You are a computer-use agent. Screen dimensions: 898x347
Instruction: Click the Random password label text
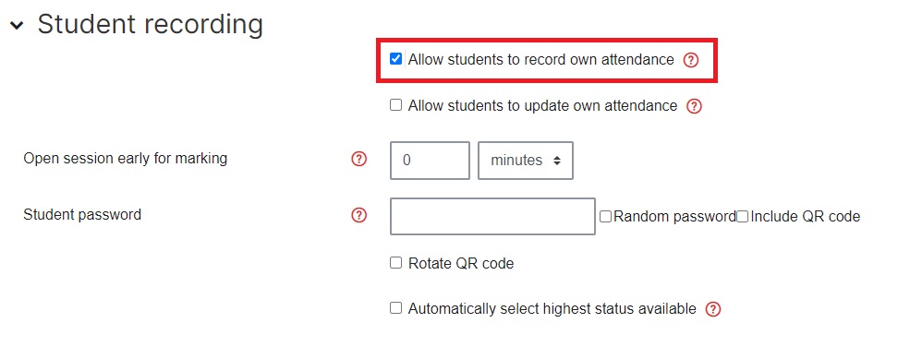coord(674,217)
